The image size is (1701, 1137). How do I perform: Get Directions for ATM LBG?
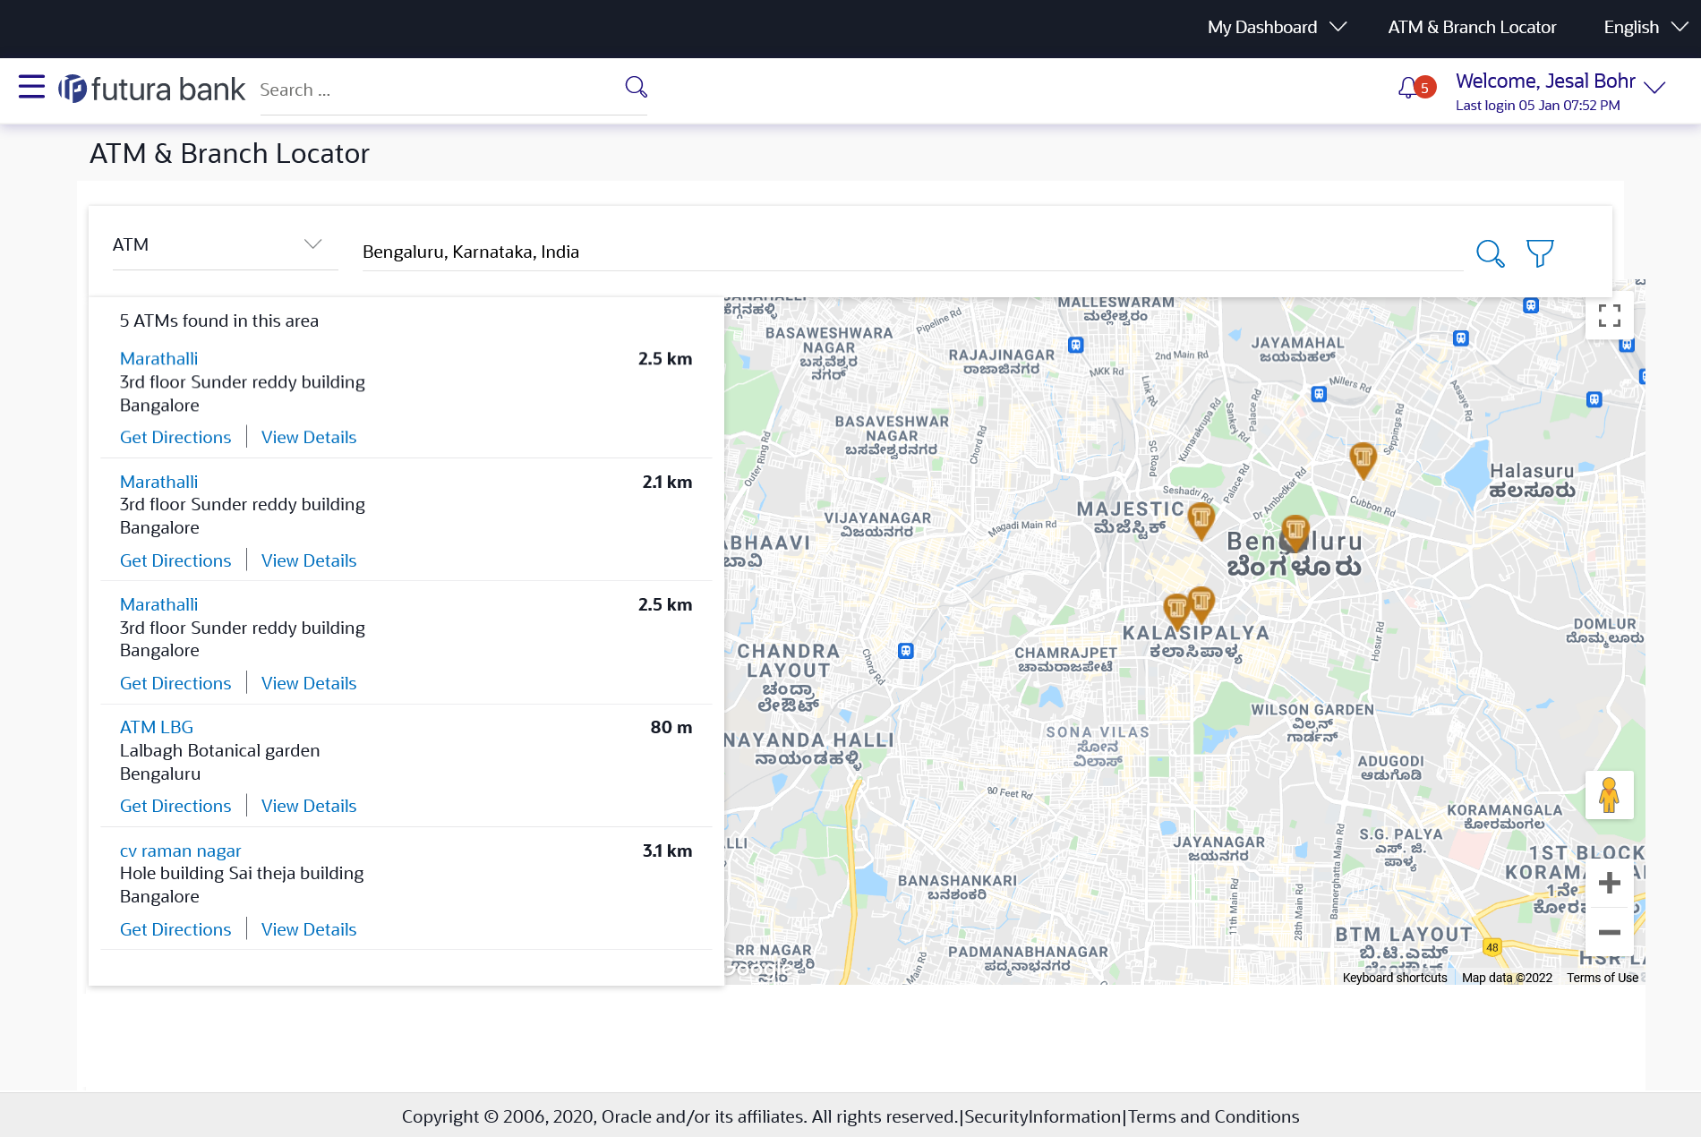(175, 806)
